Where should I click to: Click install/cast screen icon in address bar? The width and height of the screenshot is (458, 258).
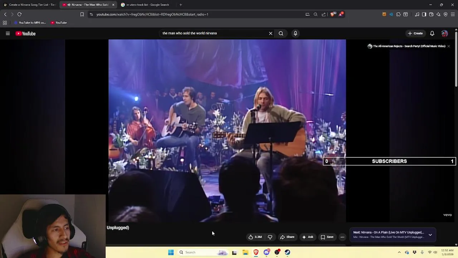307,14
